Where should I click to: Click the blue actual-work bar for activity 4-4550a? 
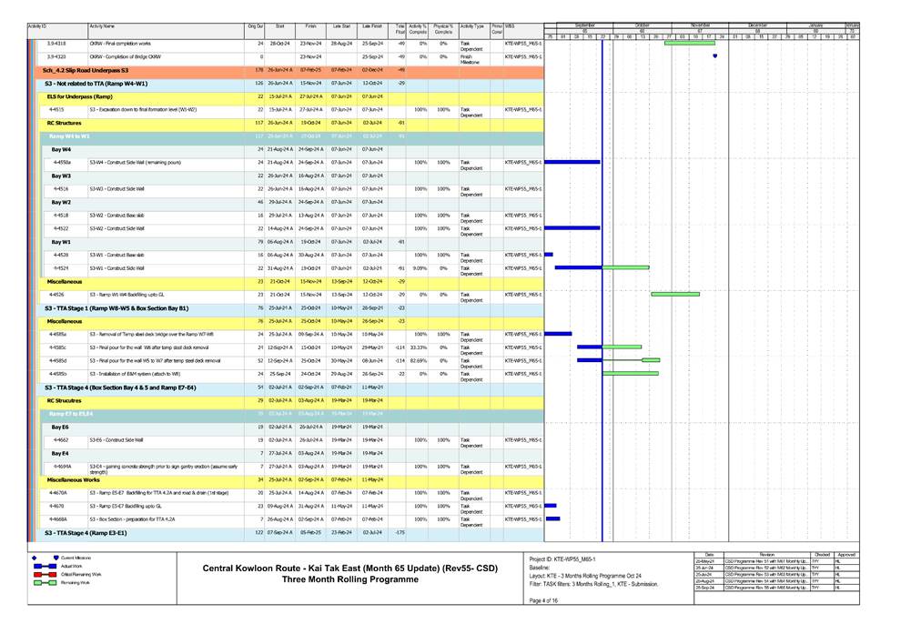coord(572,161)
